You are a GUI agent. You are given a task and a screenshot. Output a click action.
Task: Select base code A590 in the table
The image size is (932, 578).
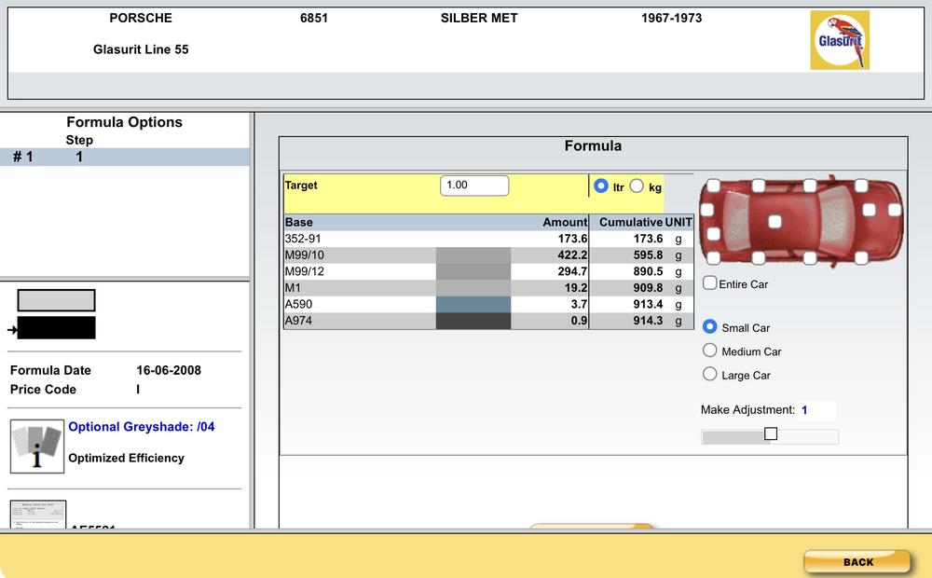[x=299, y=305]
